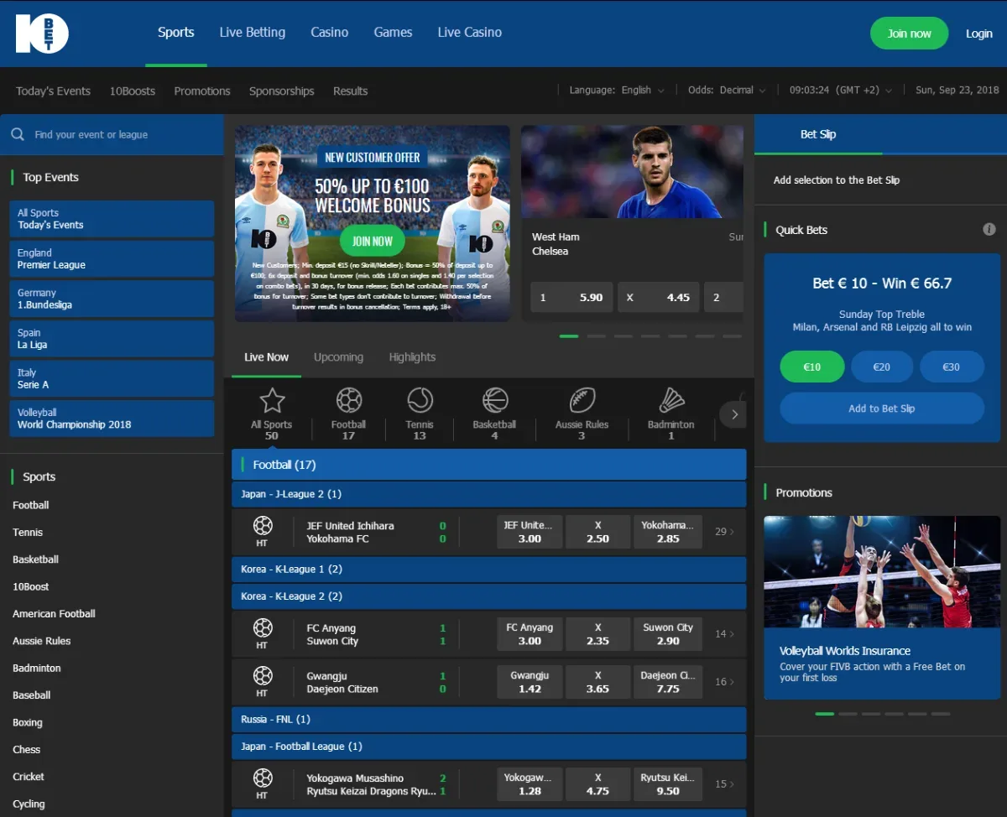Bet on West Ham at 5.90

[x=571, y=298]
